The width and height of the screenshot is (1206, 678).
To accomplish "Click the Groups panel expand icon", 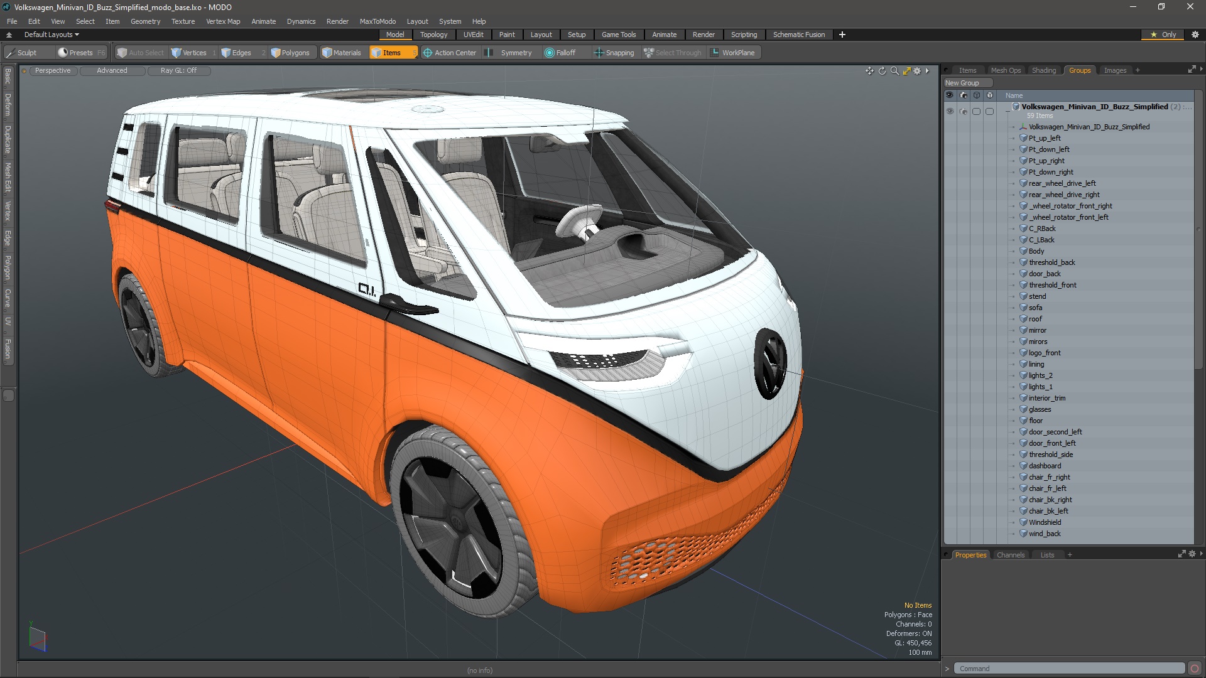I will pos(1192,70).
